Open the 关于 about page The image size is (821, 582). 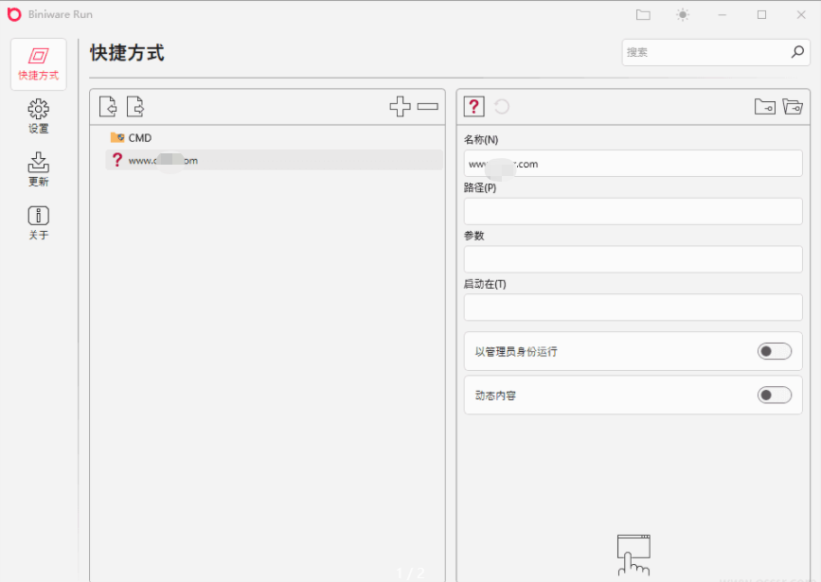coord(39,222)
